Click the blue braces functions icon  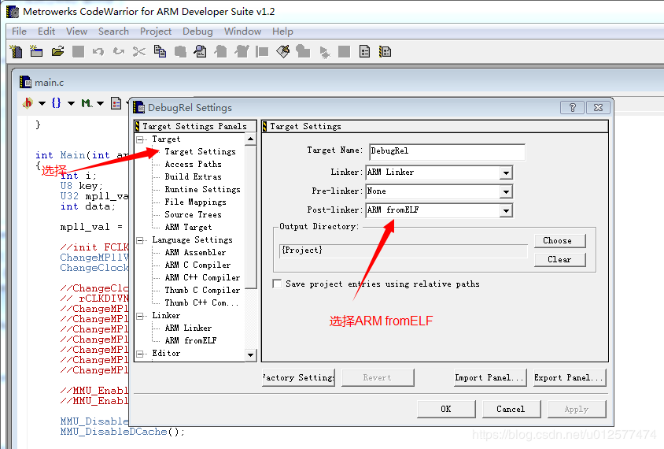click(57, 102)
